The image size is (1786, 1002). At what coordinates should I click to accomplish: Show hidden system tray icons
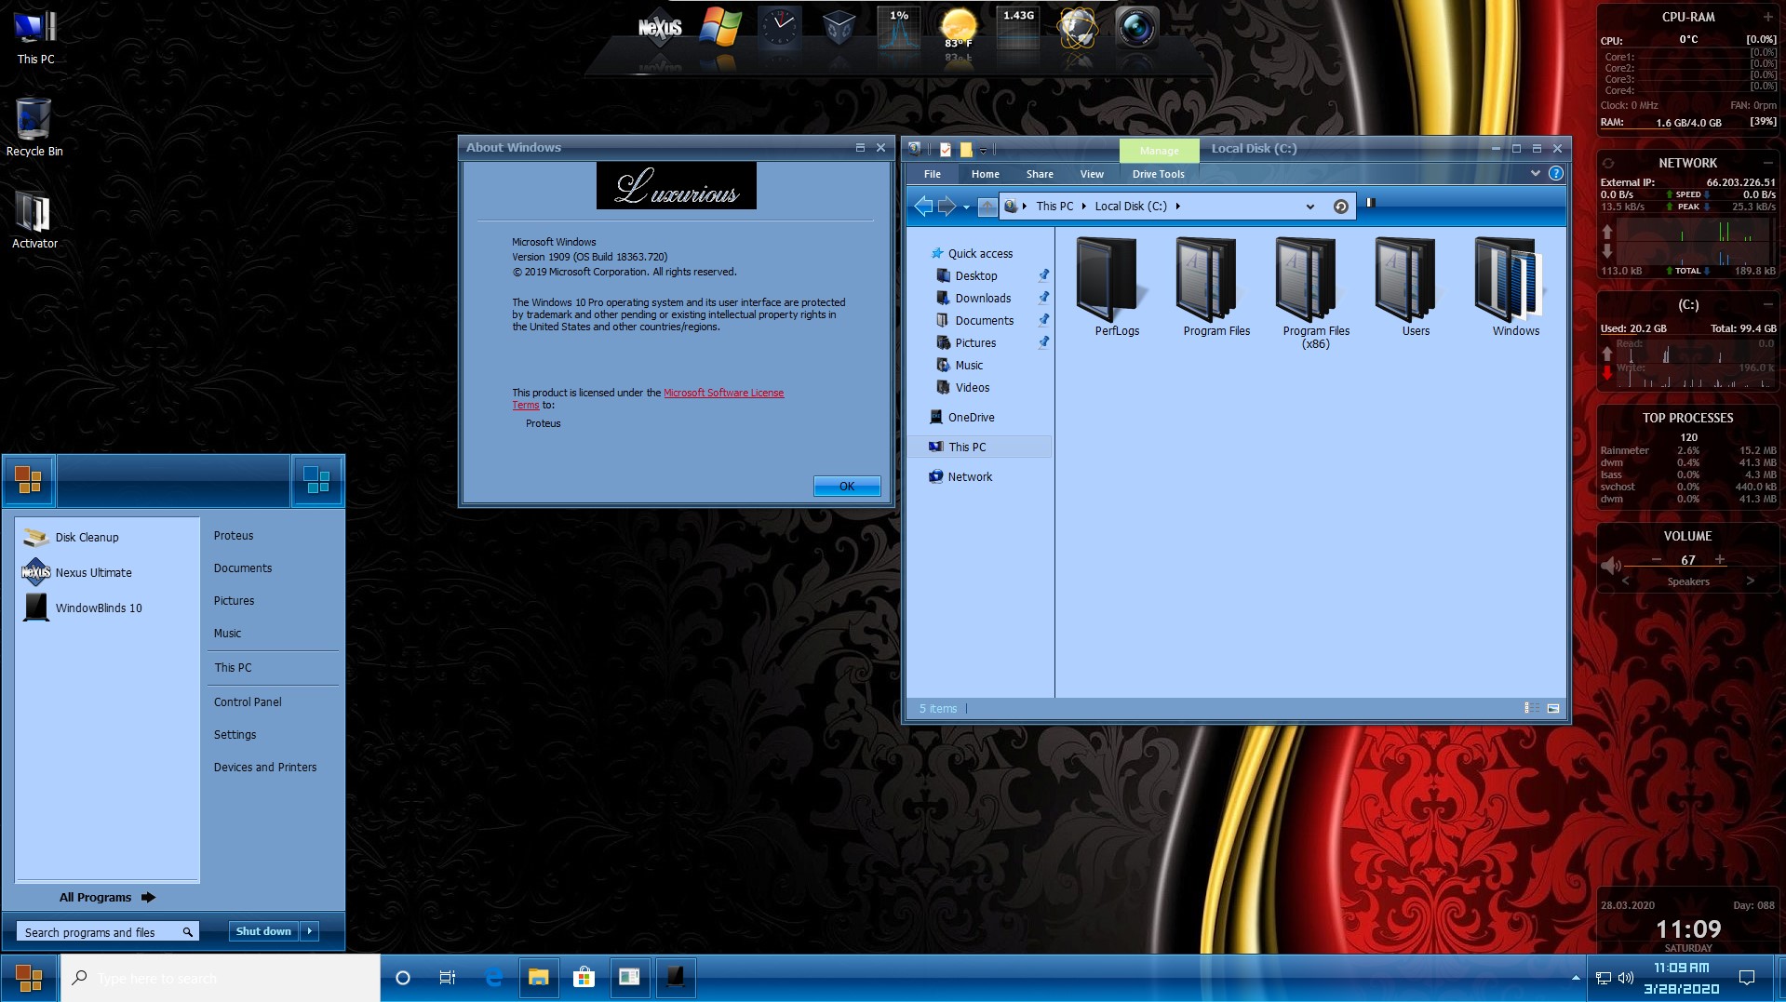(1576, 978)
